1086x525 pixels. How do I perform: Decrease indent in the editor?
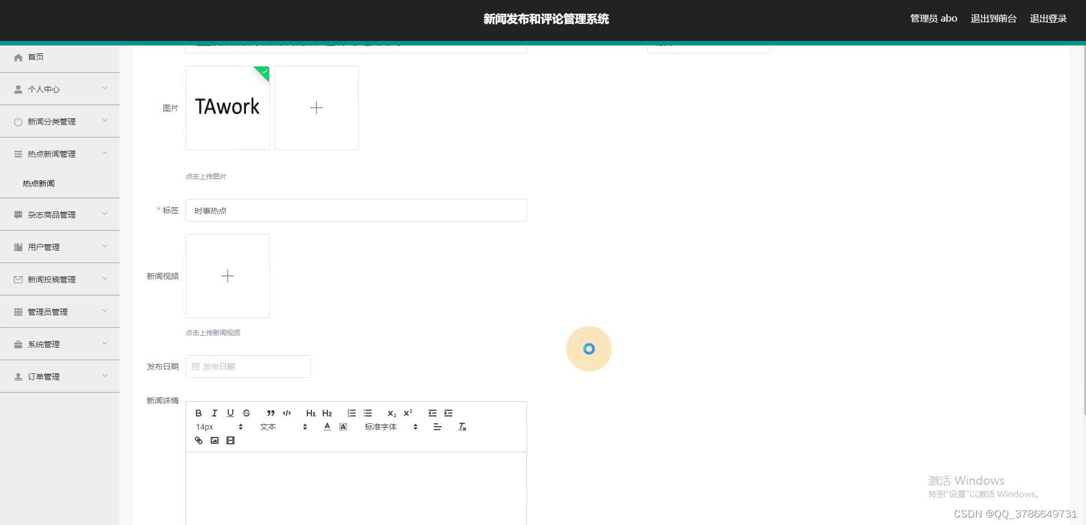(433, 413)
